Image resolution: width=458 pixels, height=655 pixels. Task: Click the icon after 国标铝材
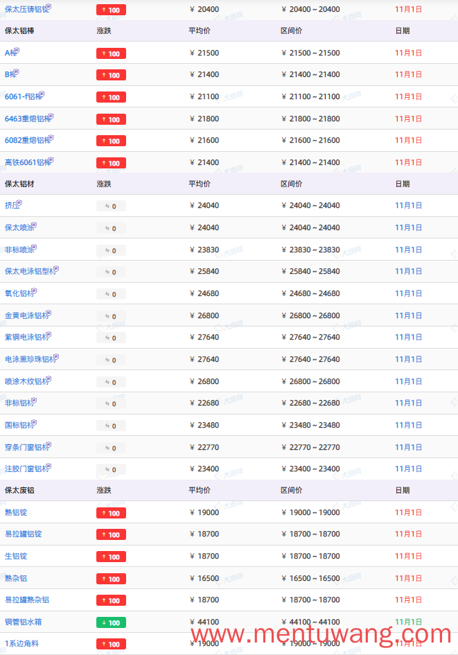point(34,422)
